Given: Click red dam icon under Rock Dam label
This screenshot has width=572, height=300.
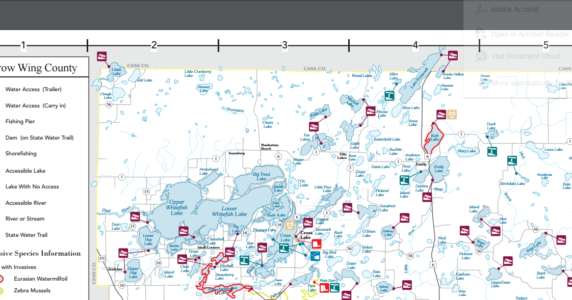Looking at the screenshot, I should [x=324, y=288].
